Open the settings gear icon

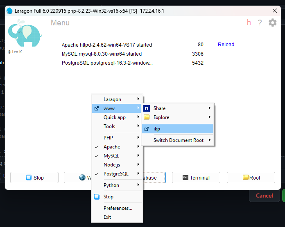(272, 23)
